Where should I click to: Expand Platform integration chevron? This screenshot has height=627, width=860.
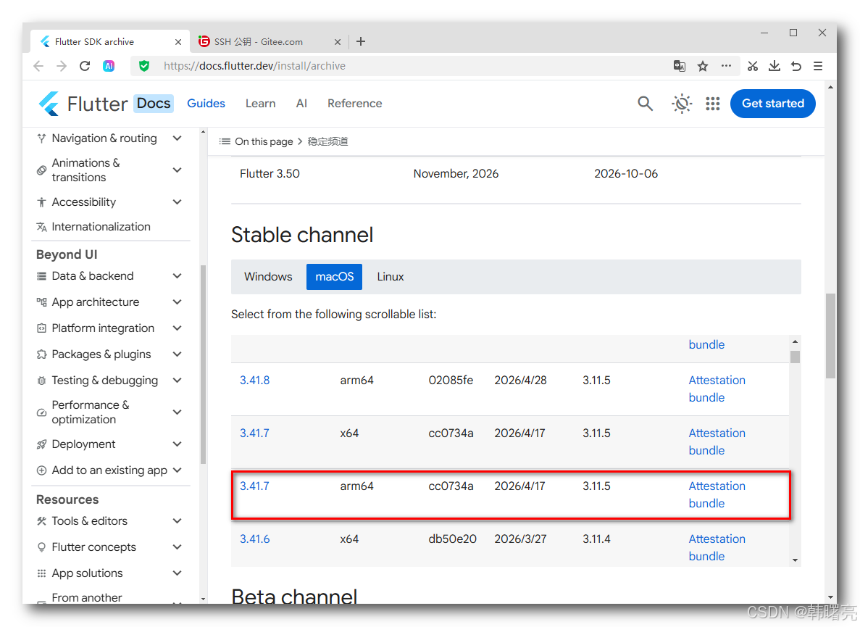coord(178,328)
